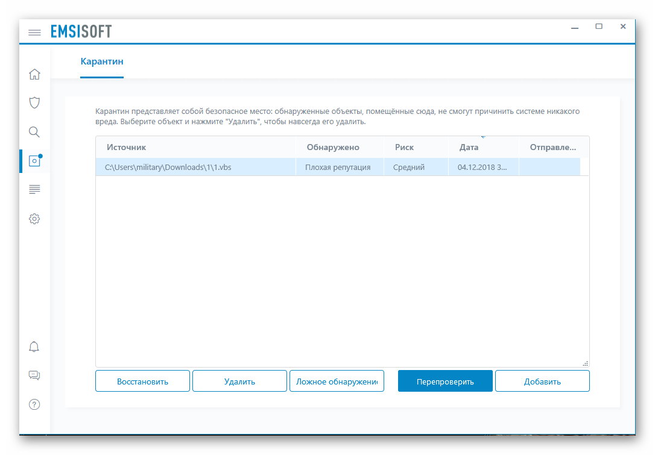Sort by the Обнаружено column header
The image size is (655, 455).
click(x=340, y=147)
